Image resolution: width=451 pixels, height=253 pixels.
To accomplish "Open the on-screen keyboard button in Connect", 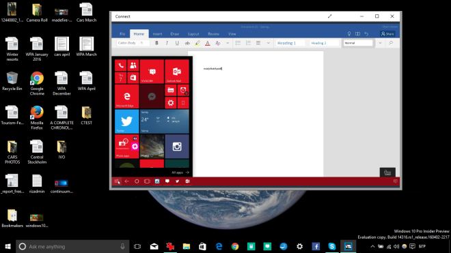I will [387, 173].
